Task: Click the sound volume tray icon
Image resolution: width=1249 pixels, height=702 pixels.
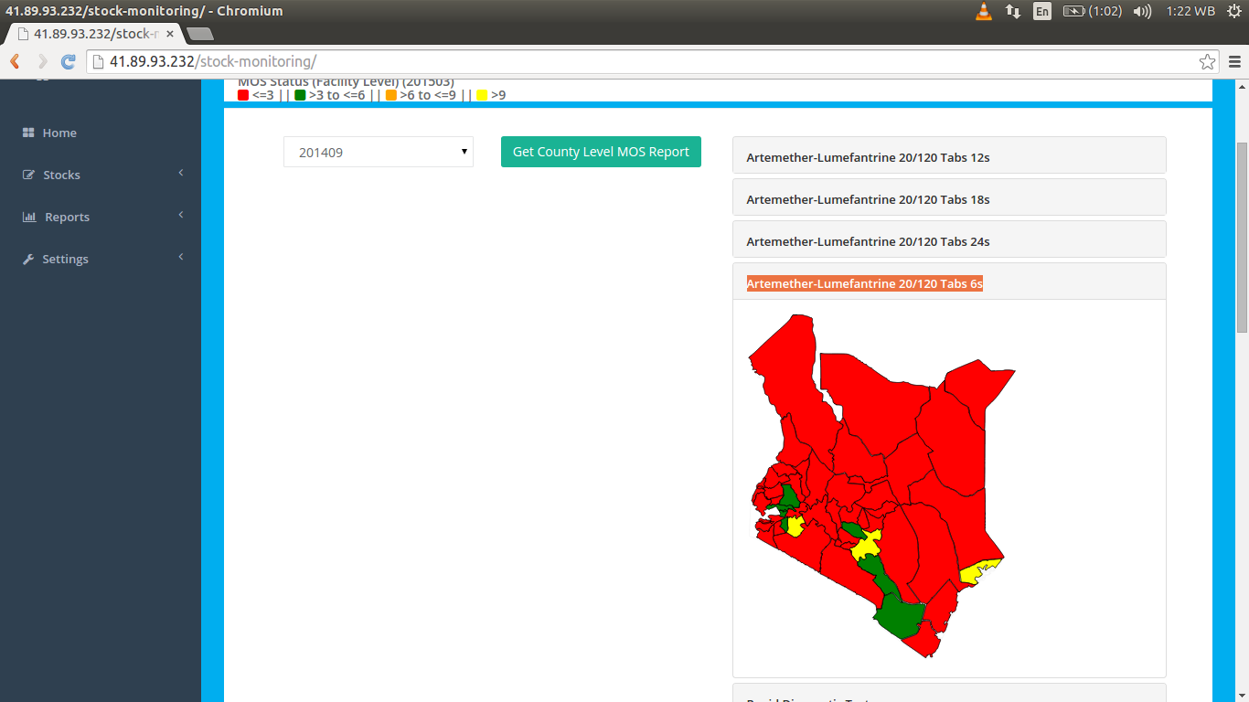Action: pos(1142,11)
